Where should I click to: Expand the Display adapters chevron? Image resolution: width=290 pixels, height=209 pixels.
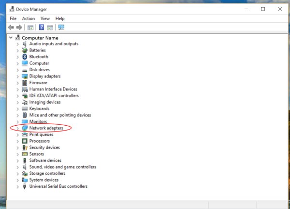[17, 77]
